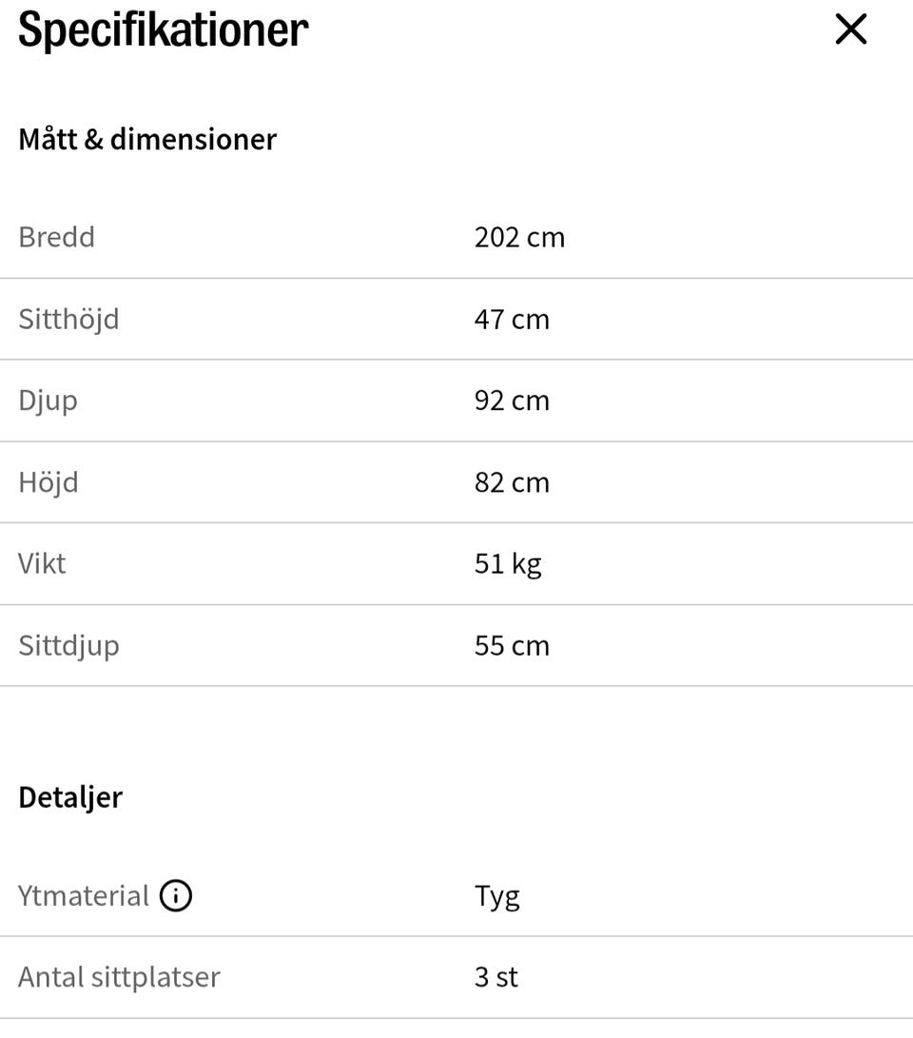
Task: Click the Sitthöjd label
Action: pyautogui.click(x=68, y=318)
